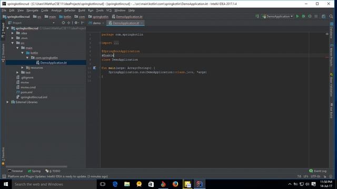This screenshot has height=189, width=337.
Task: Expand External Libraries node
Action: pos(7,102)
